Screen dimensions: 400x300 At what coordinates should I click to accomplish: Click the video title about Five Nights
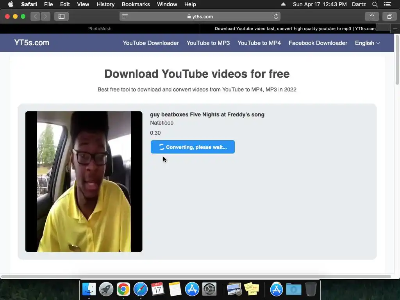(207, 114)
